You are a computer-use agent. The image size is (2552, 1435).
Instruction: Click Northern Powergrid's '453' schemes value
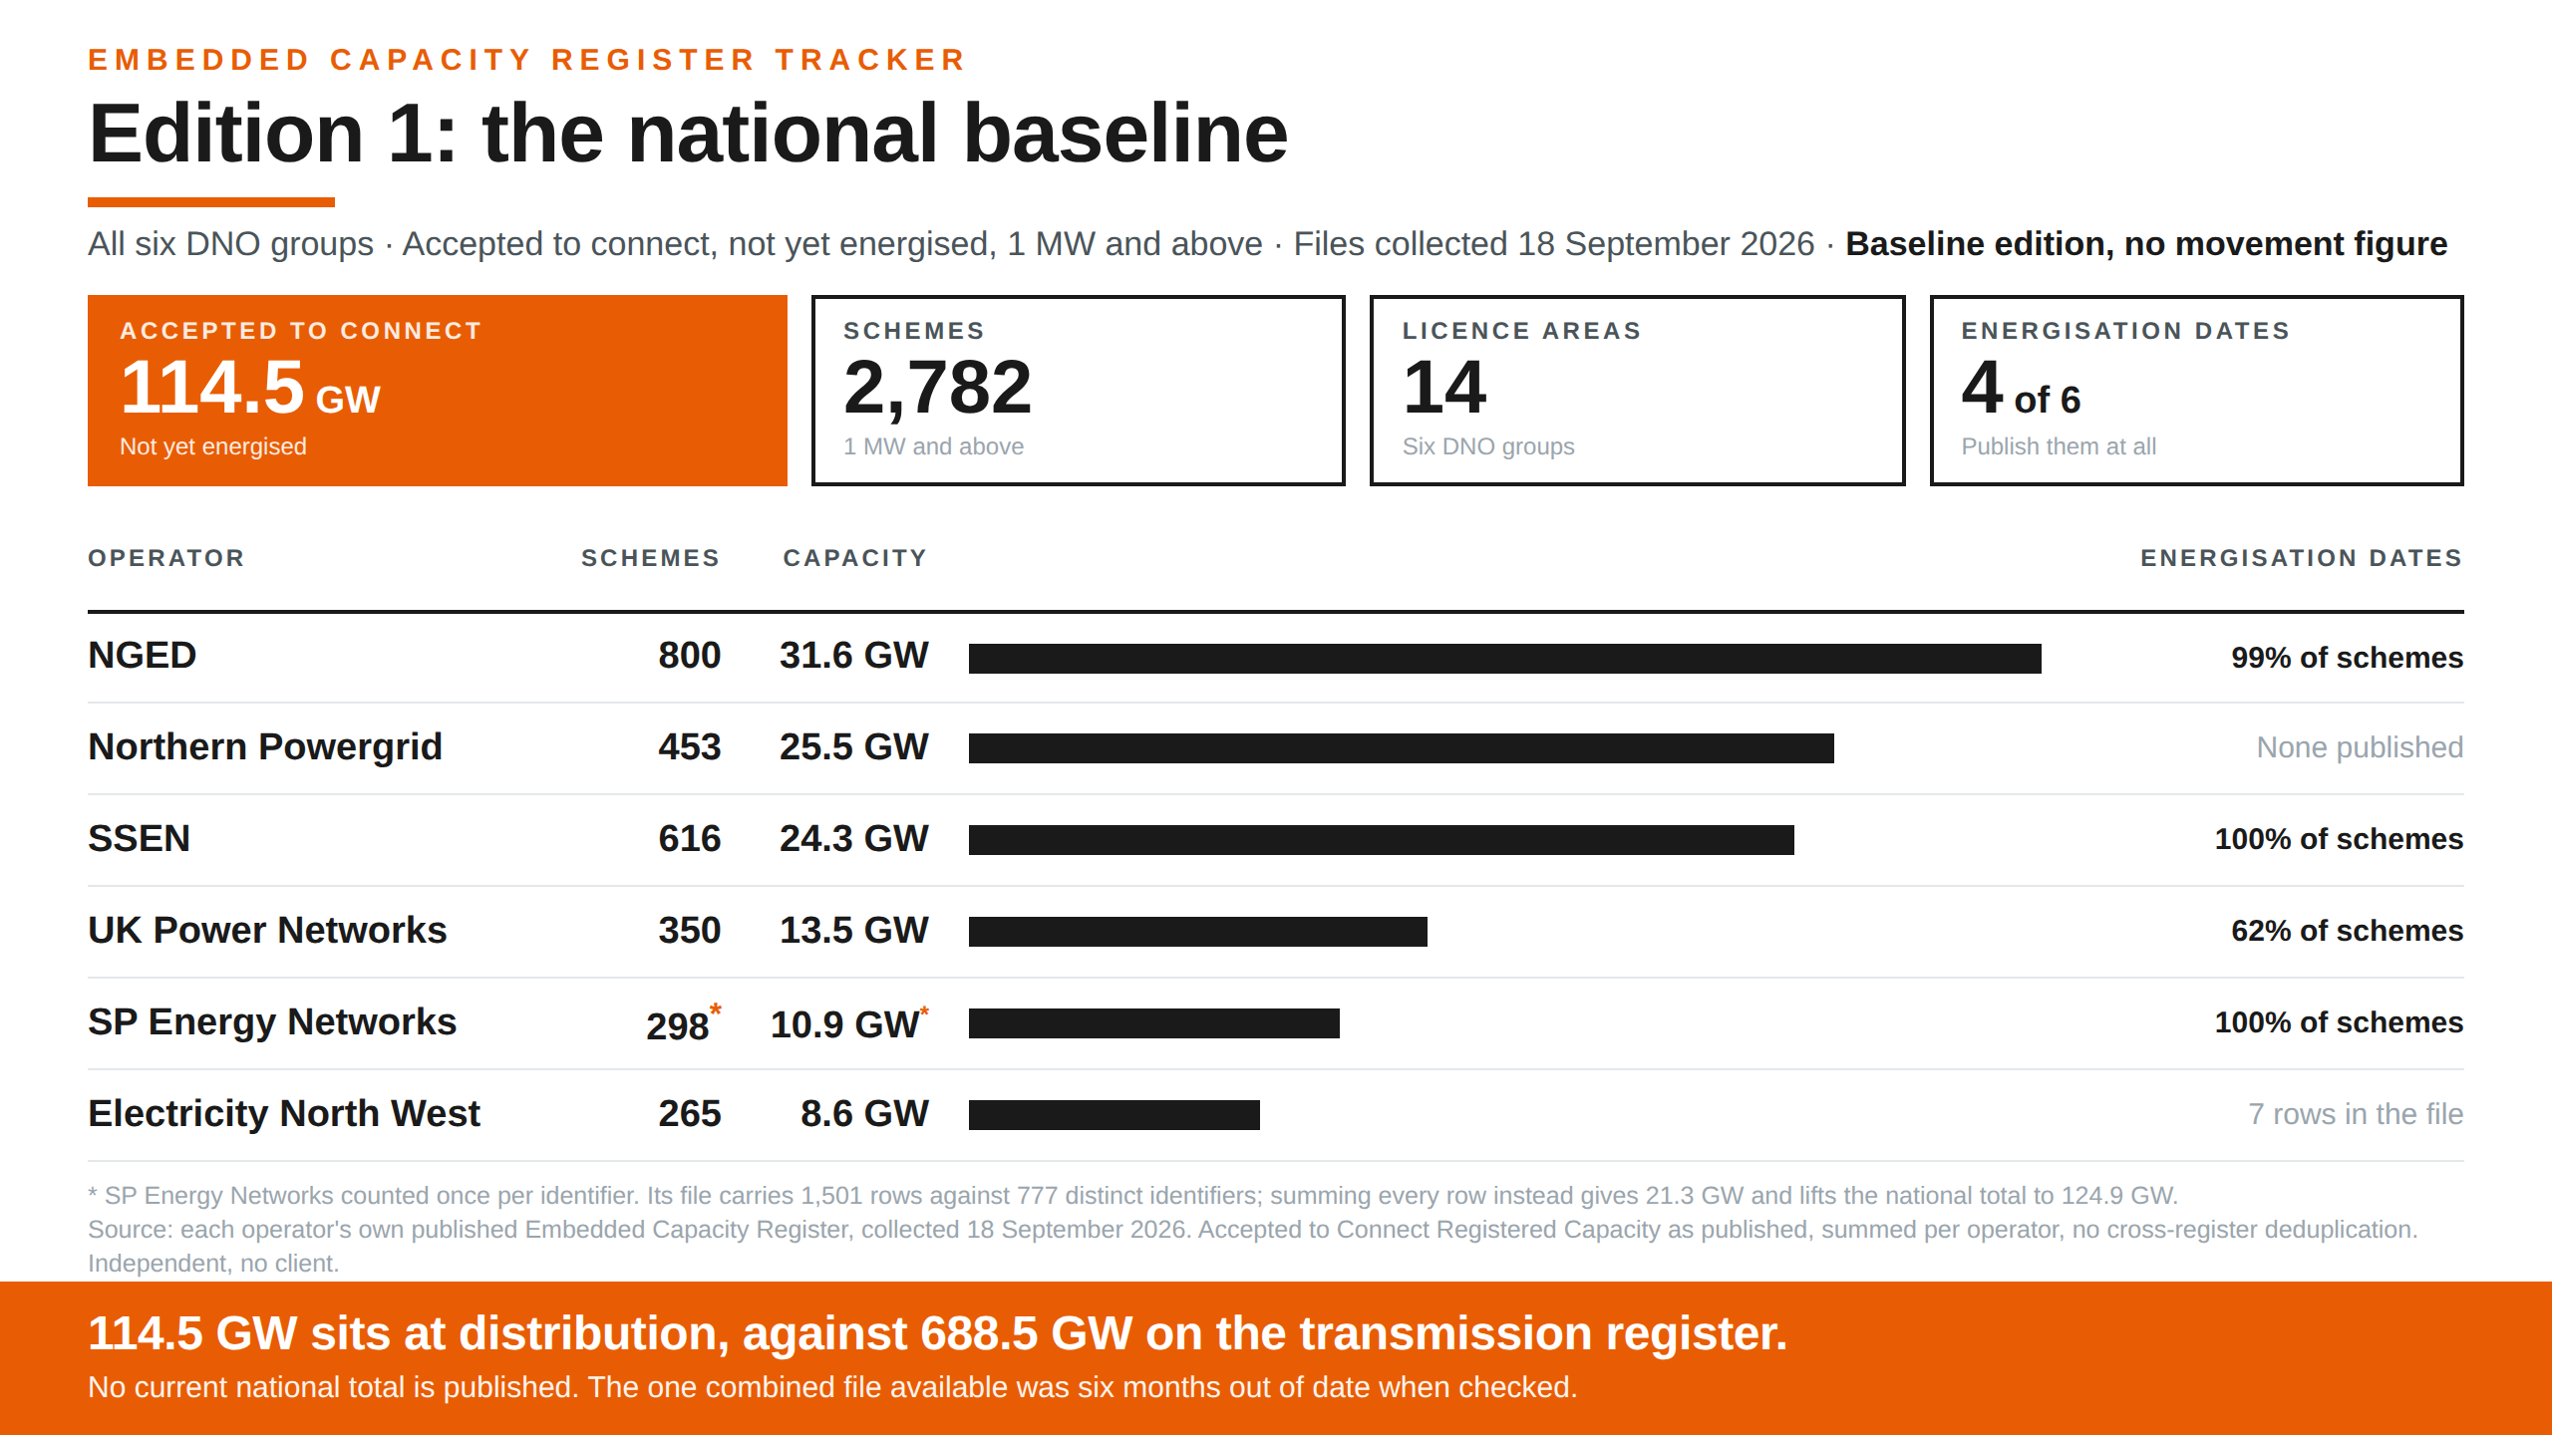pyautogui.click(x=690, y=747)
